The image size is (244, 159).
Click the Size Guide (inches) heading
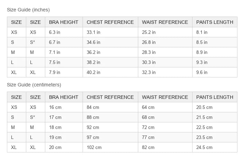[x=28, y=10]
